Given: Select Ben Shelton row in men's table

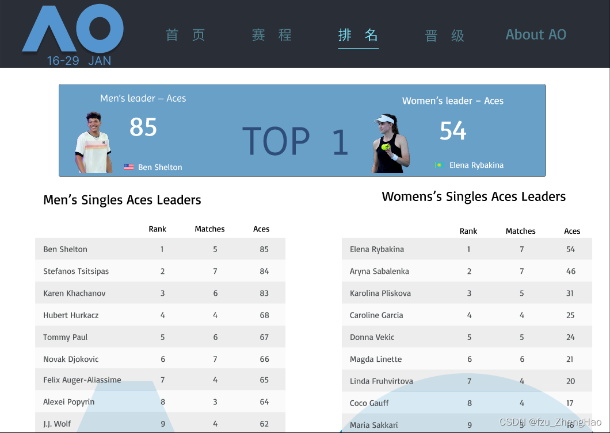Looking at the screenshot, I should point(161,249).
